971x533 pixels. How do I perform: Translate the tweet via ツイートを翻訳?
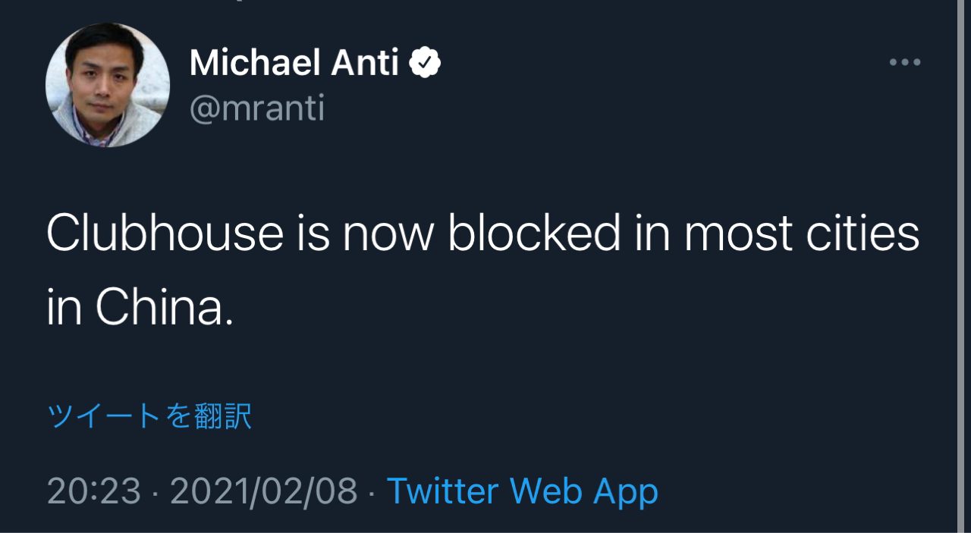[x=149, y=416]
